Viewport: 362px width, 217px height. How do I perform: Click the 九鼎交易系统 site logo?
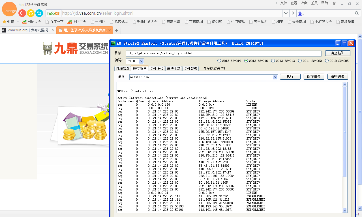click(75, 48)
